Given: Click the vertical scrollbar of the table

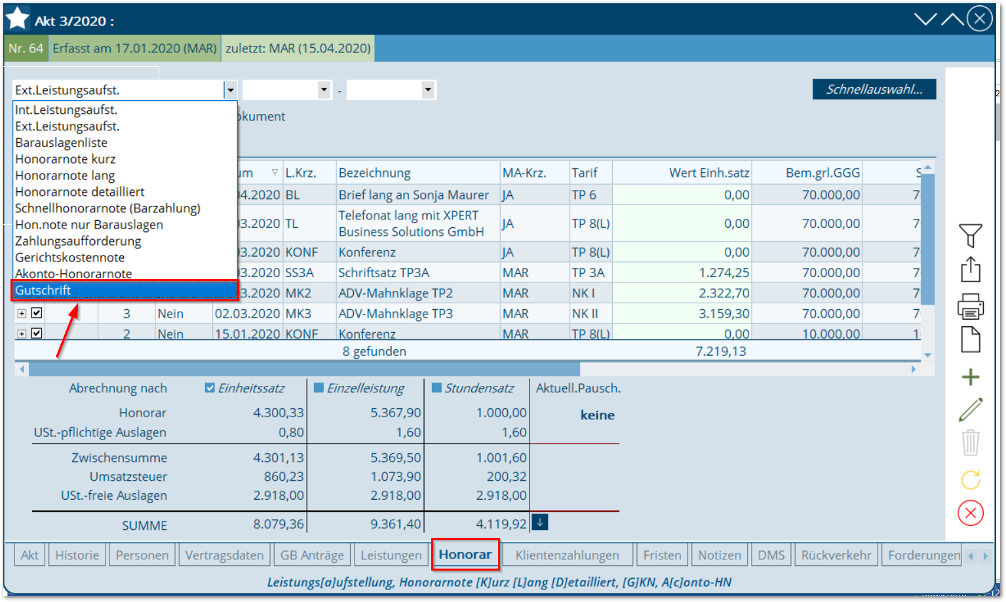Looking at the screenshot, I should point(927,239).
